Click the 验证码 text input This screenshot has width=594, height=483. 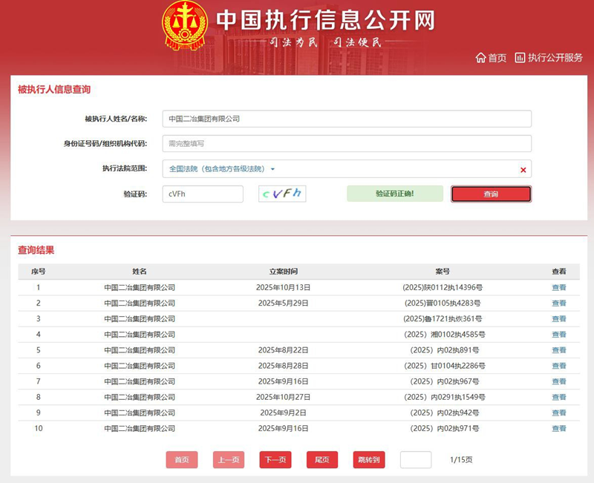(x=203, y=194)
